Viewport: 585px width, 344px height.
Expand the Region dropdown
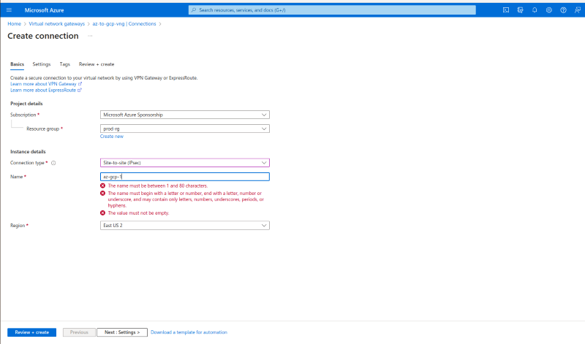coord(185,226)
